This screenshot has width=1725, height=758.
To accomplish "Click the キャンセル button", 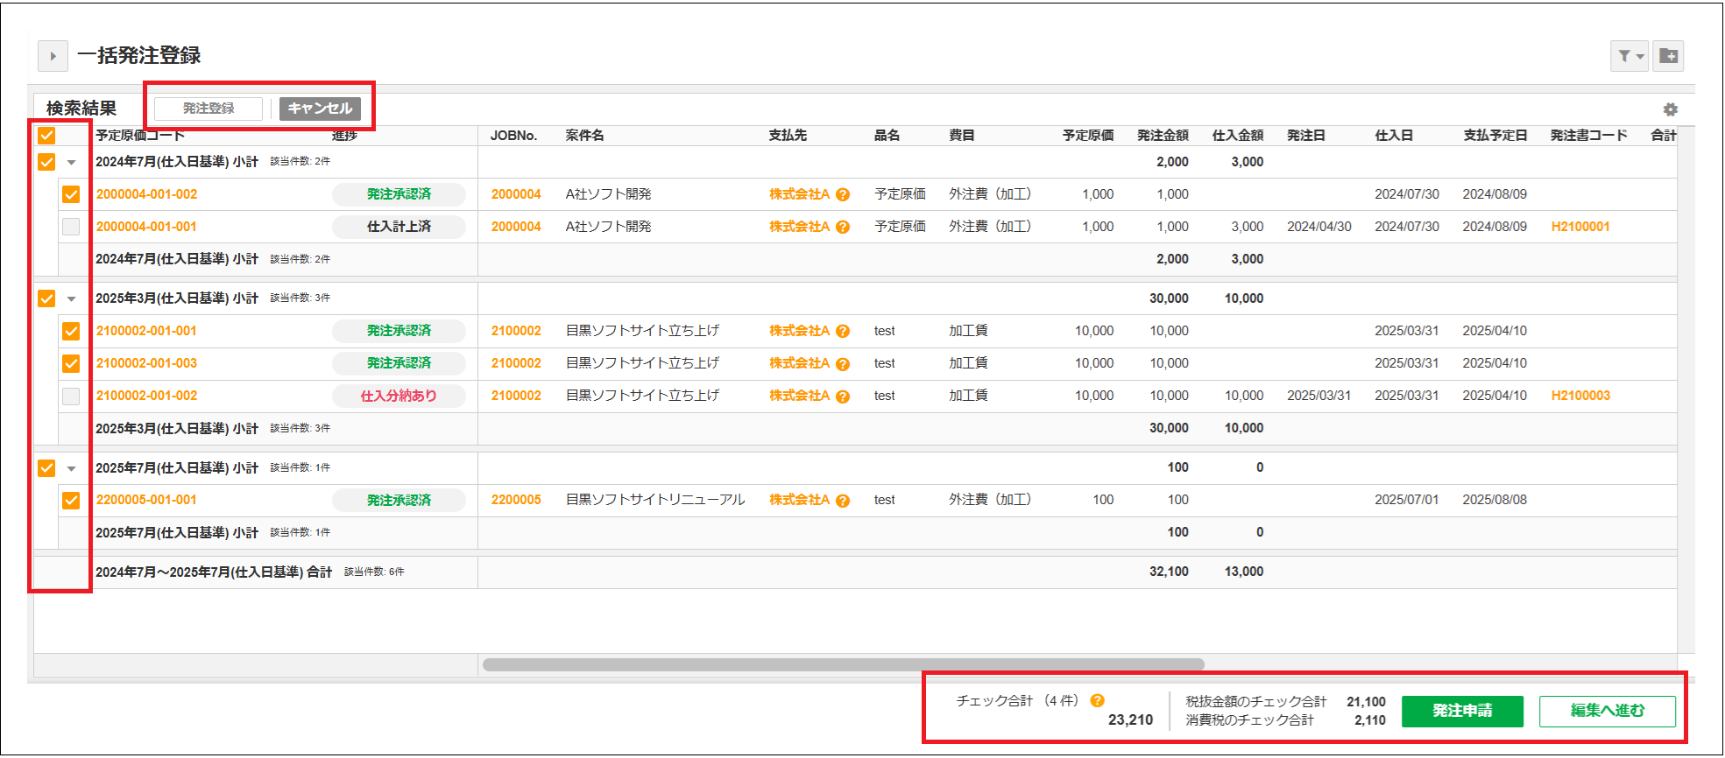I will [320, 109].
